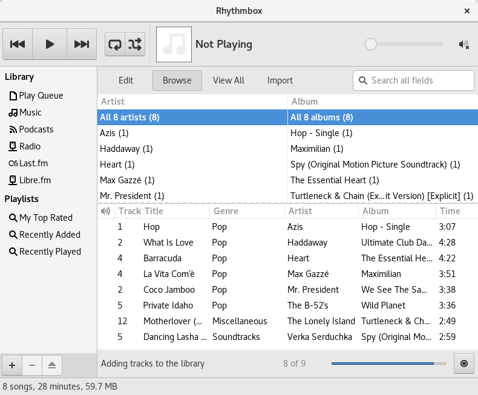Select the track What Is Love
The width and height of the screenshot is (478, 395).
[288, 243]
